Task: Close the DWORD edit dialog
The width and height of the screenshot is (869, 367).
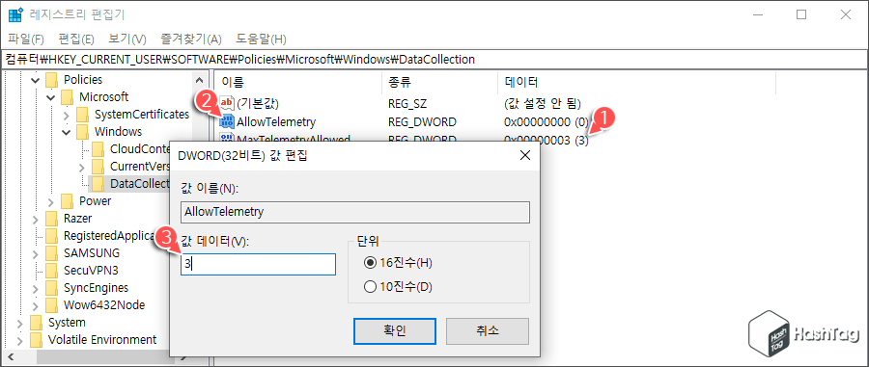Action: pos(525,155)
